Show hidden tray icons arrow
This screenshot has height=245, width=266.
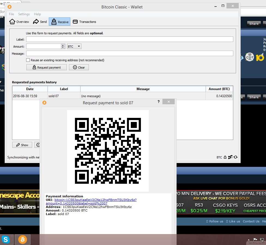(x=249, y=240)
